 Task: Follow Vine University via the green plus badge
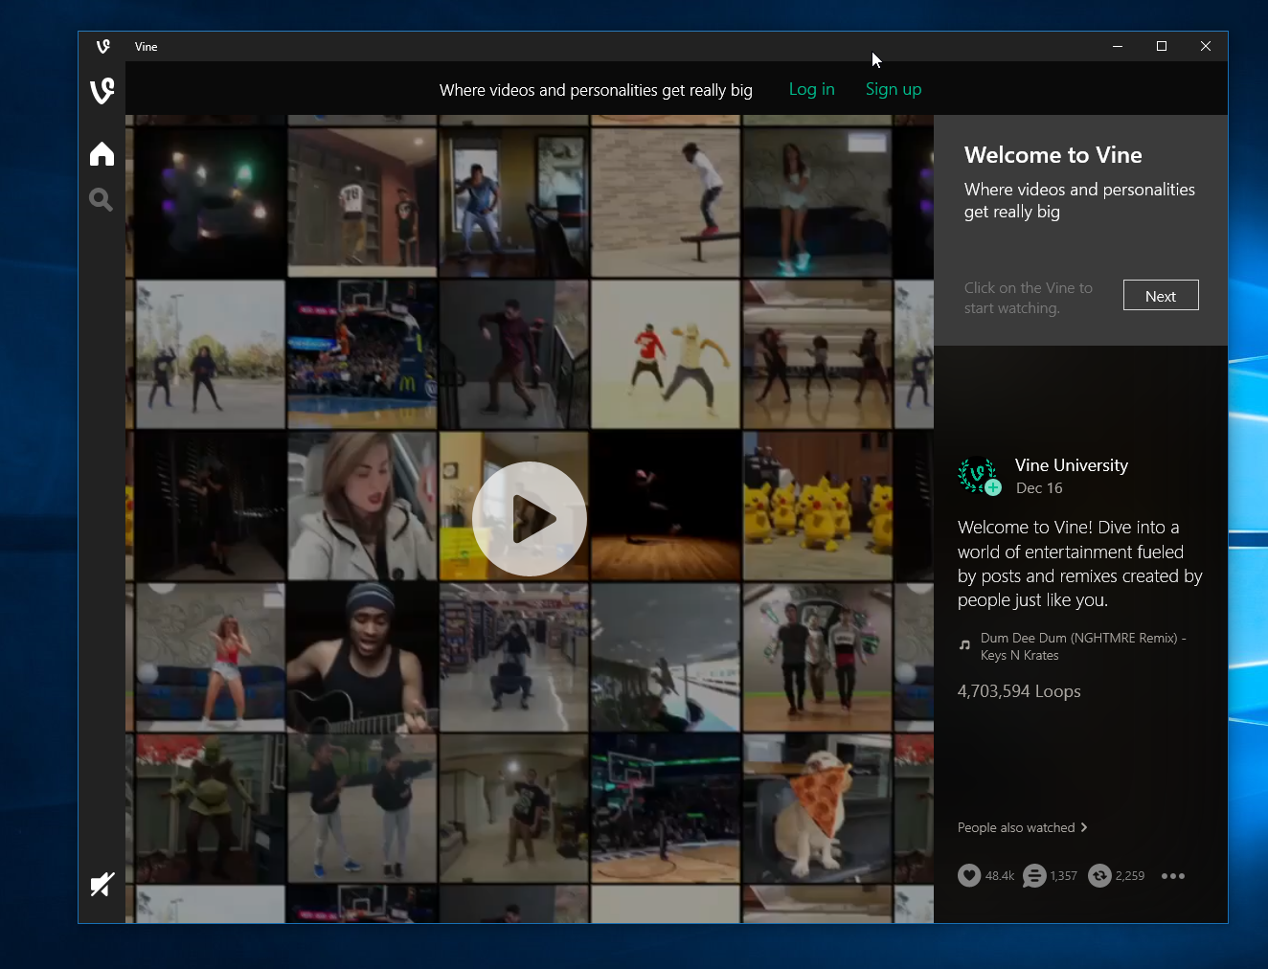pyautogui.click(x=994, y=487)
